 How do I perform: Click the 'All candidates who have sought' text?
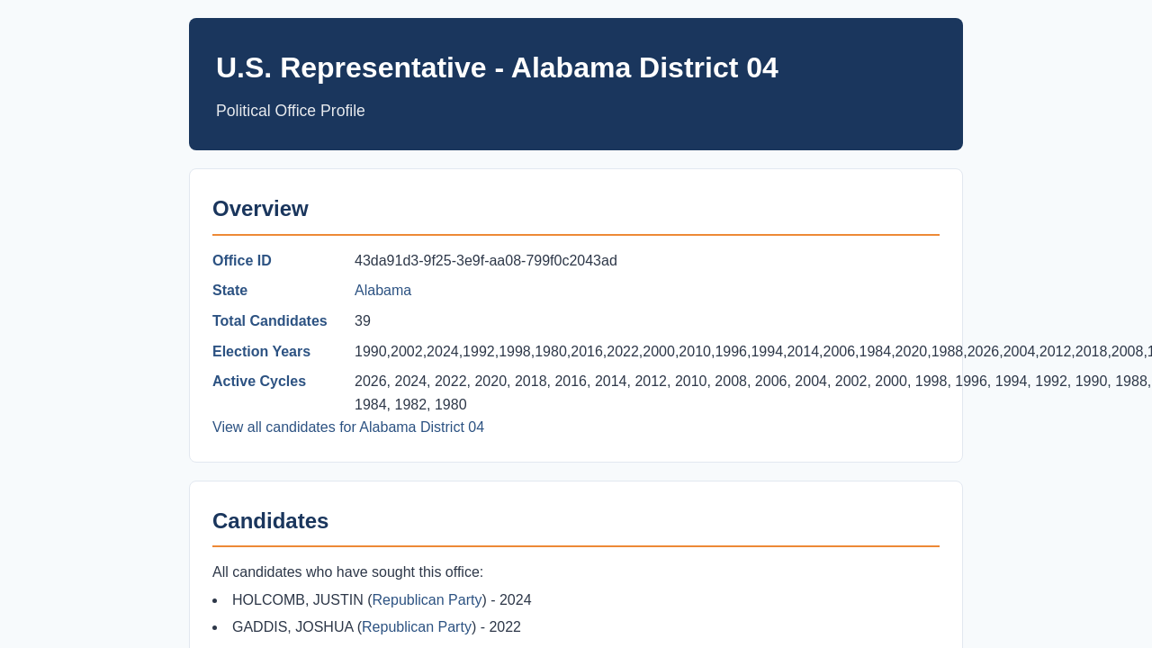point(347,572)
